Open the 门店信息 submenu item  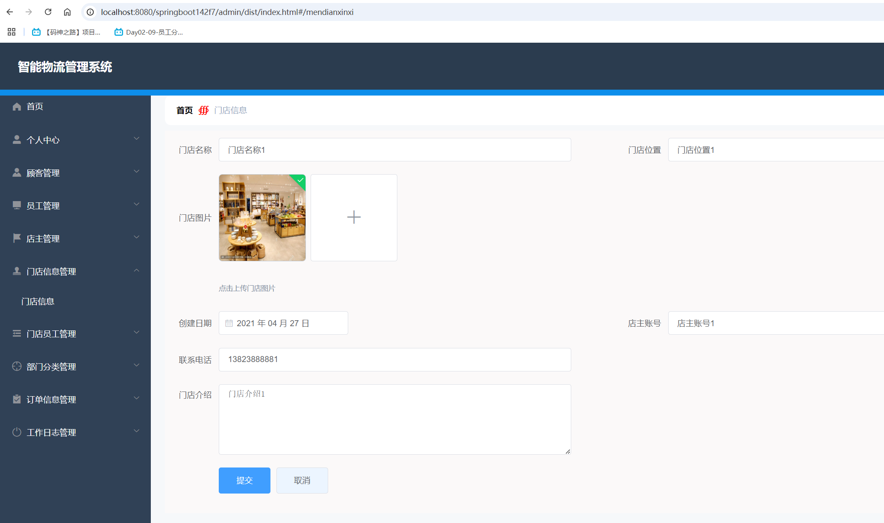coord(38,301)
